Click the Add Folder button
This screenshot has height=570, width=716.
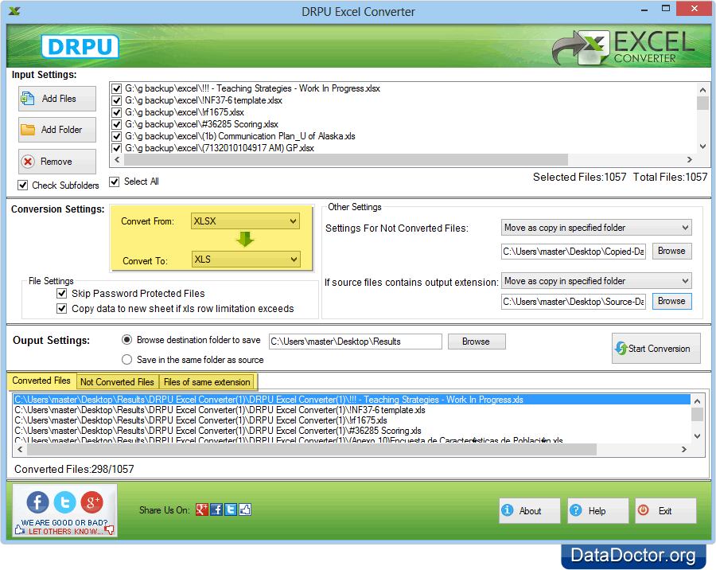(x=57, y=130)
